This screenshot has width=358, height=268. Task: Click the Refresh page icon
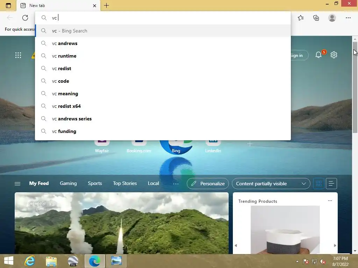[x=25, y=18]
